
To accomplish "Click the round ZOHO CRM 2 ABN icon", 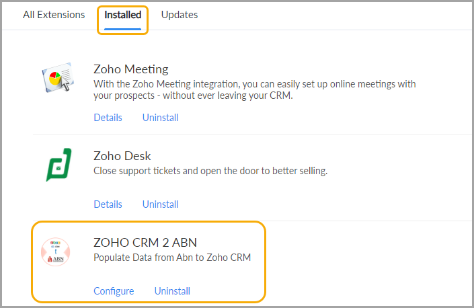I will 56,252.
